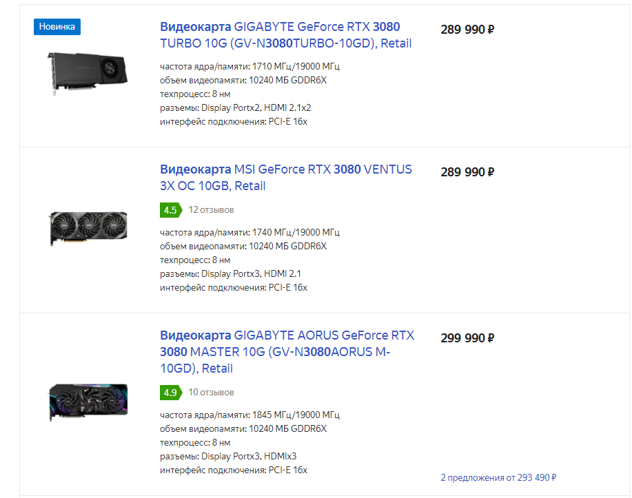Click the 'Новинка' badge
Image resolution: width=632 pixels, height=498 pixels.
pyautogui.click(x=57, y=27)
